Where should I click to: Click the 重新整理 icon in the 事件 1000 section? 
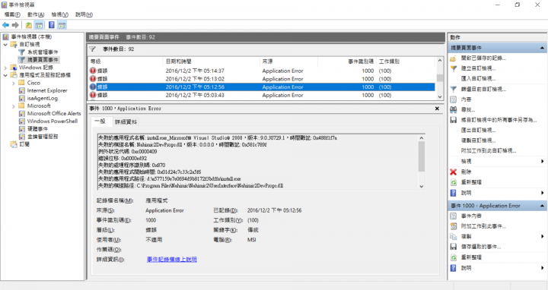[x=454, y=257]
